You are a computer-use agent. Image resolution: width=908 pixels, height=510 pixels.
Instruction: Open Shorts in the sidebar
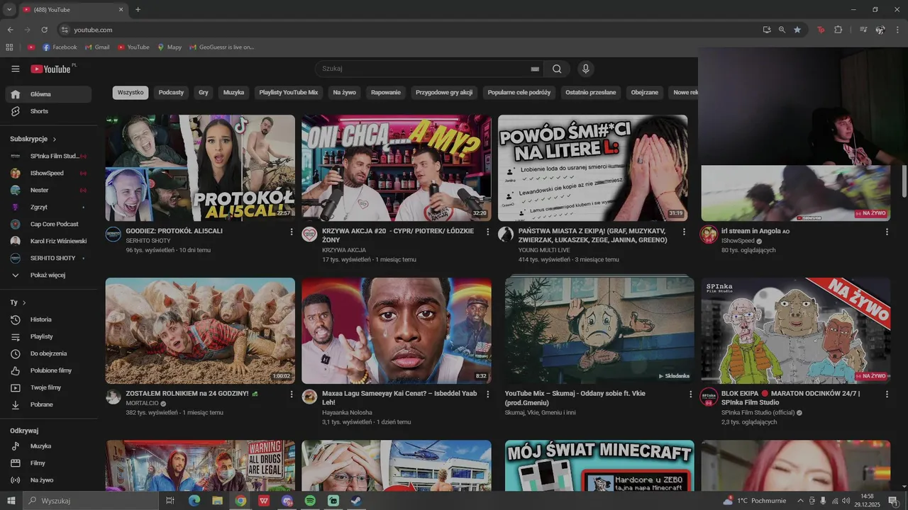[48, 111]
